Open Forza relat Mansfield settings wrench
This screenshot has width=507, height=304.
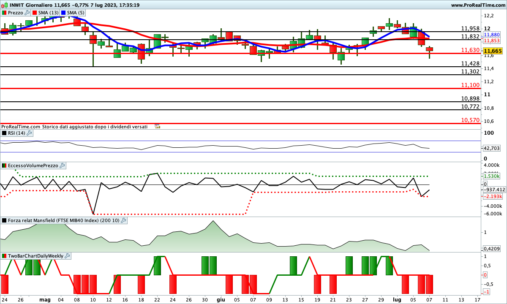point(124,220)
